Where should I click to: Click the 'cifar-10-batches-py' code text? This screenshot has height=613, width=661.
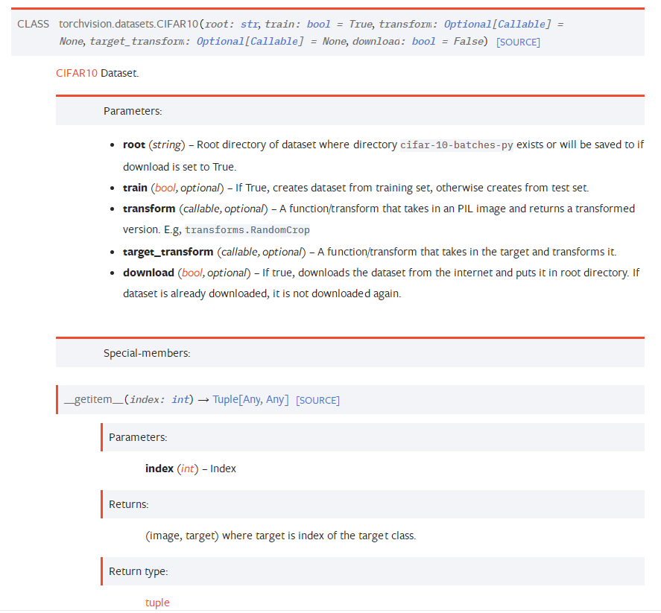click(x=457, y=145)
